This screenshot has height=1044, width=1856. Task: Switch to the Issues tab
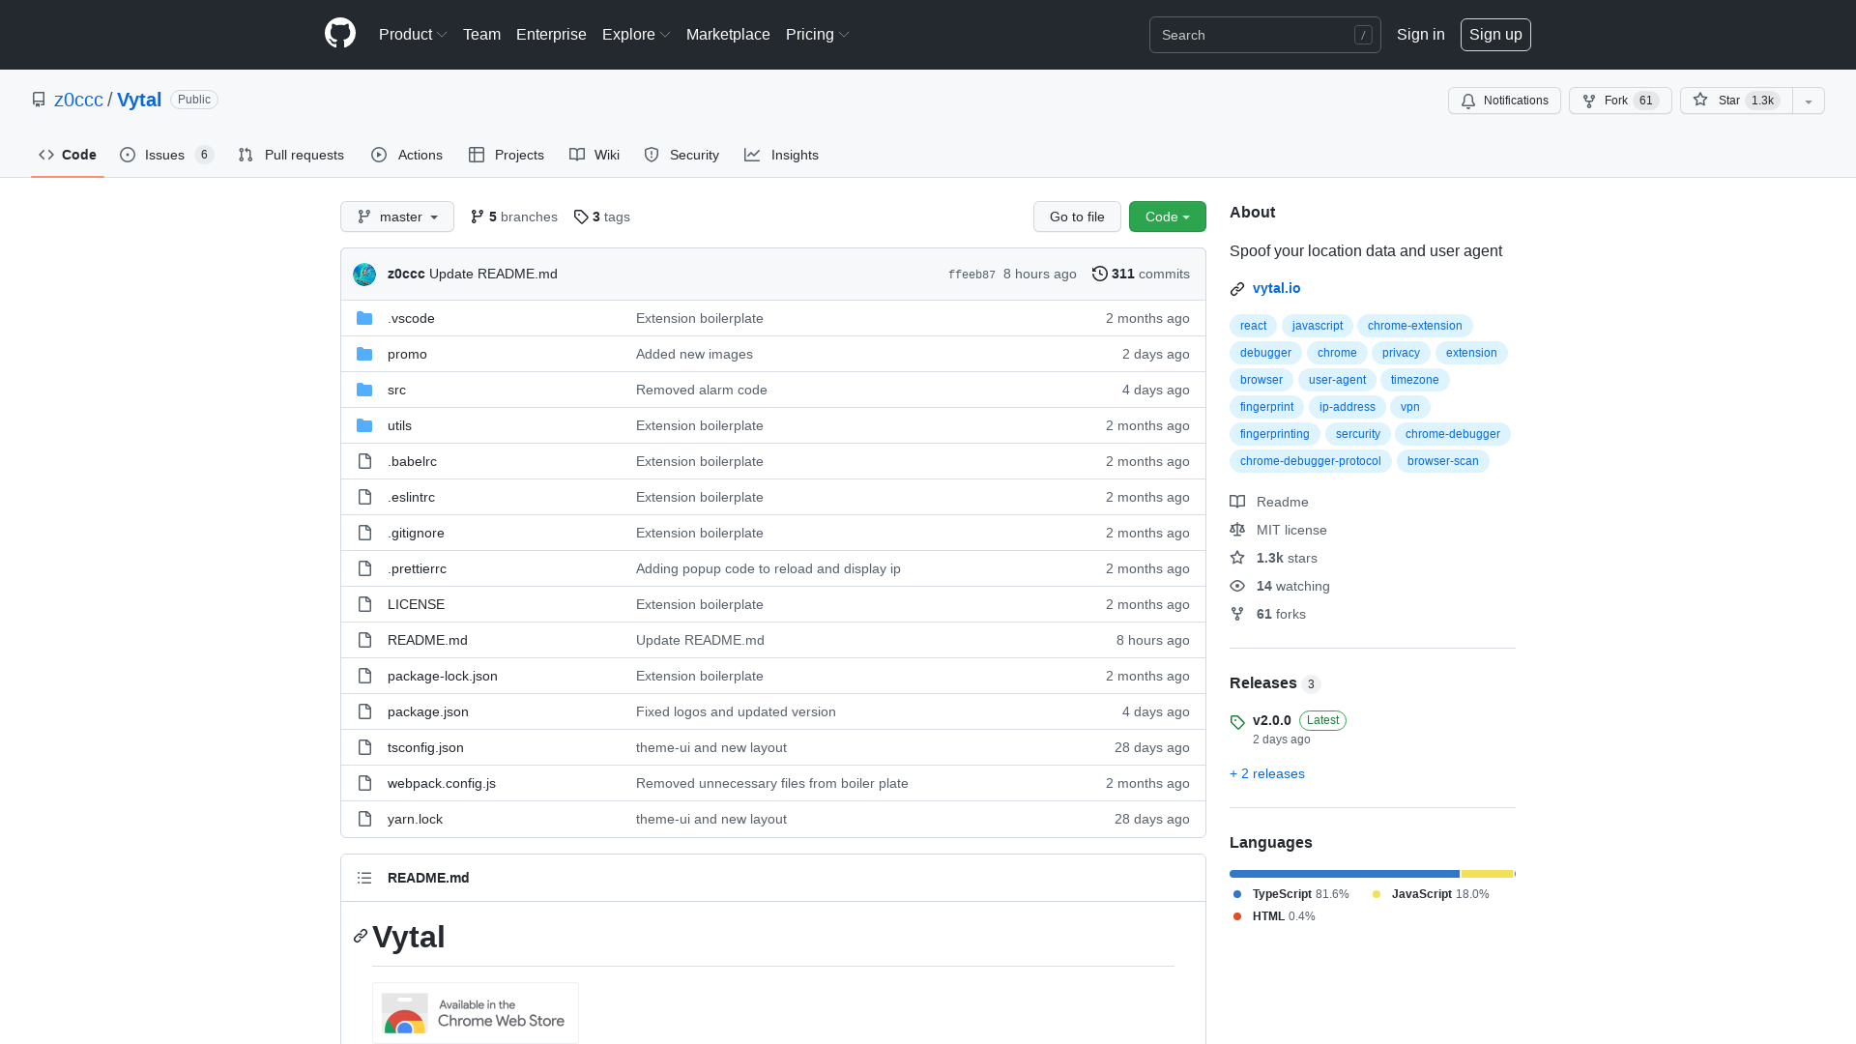point(164,155)
